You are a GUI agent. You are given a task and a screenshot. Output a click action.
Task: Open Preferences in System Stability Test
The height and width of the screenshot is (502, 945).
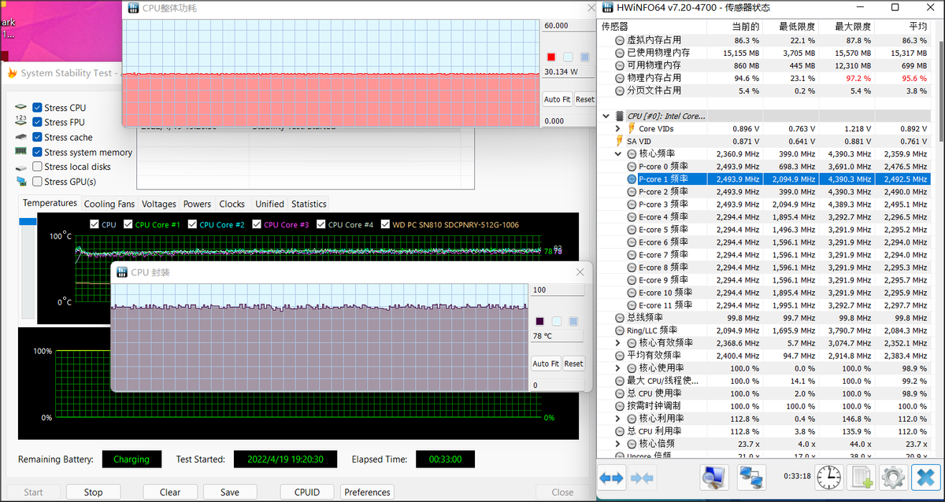[367, 492]
